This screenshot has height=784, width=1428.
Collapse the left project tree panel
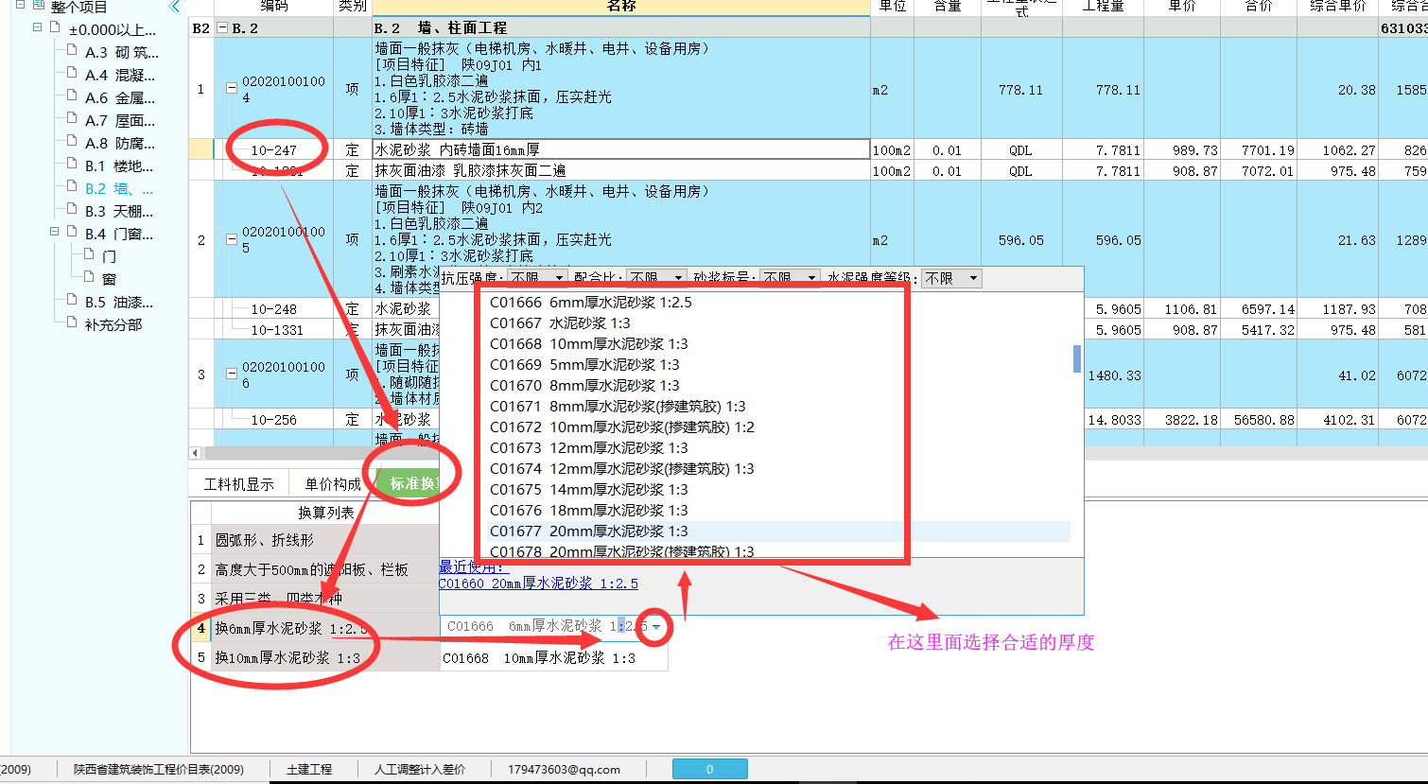(x=174, y=7)
